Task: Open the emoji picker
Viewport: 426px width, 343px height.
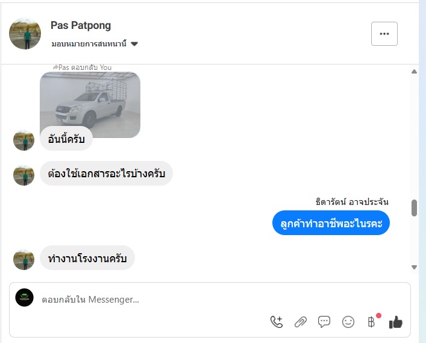Action: pos(348,322)
